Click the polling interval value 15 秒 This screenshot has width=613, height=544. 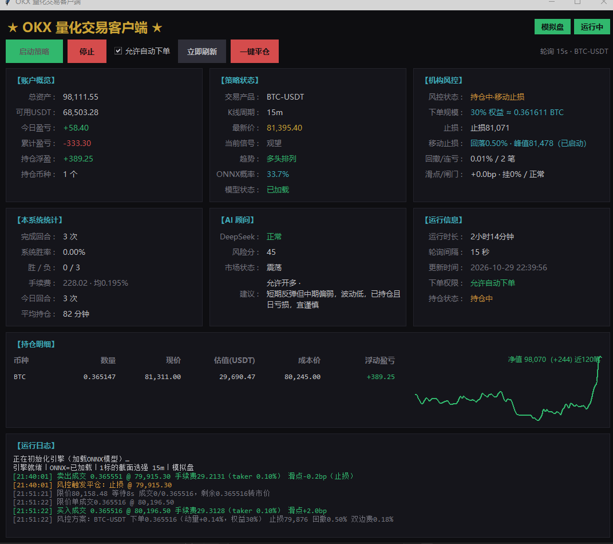click(480, 253)
